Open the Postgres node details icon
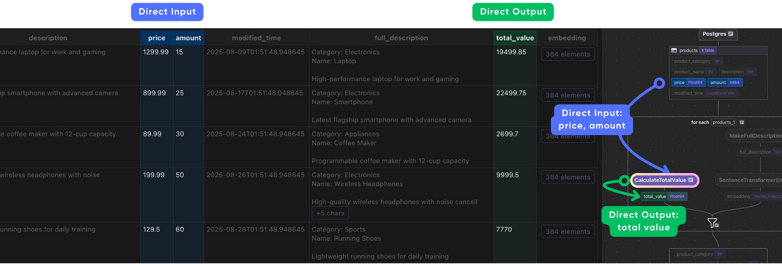Screen dimensions: 782x264 pyautogui.click(x=730, y=34)
